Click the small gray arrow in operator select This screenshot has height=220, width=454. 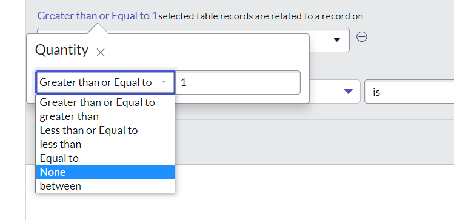coord(163,82)
